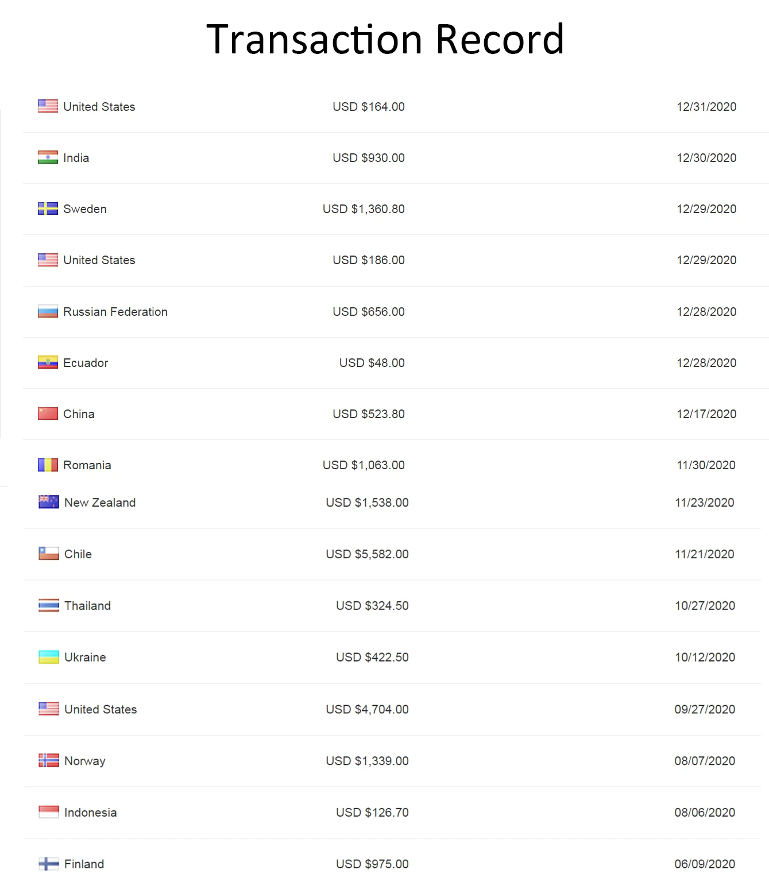Open the Sweden country name

[85, 209]
